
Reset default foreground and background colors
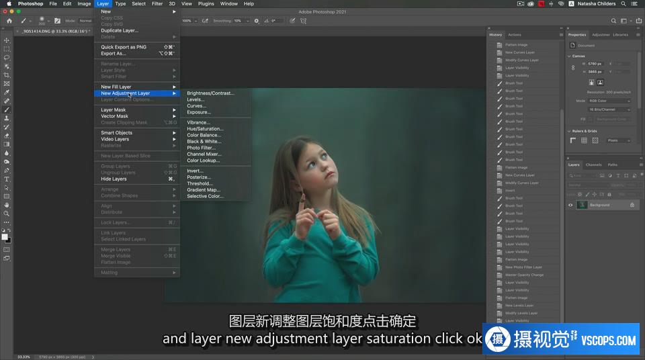4,230
